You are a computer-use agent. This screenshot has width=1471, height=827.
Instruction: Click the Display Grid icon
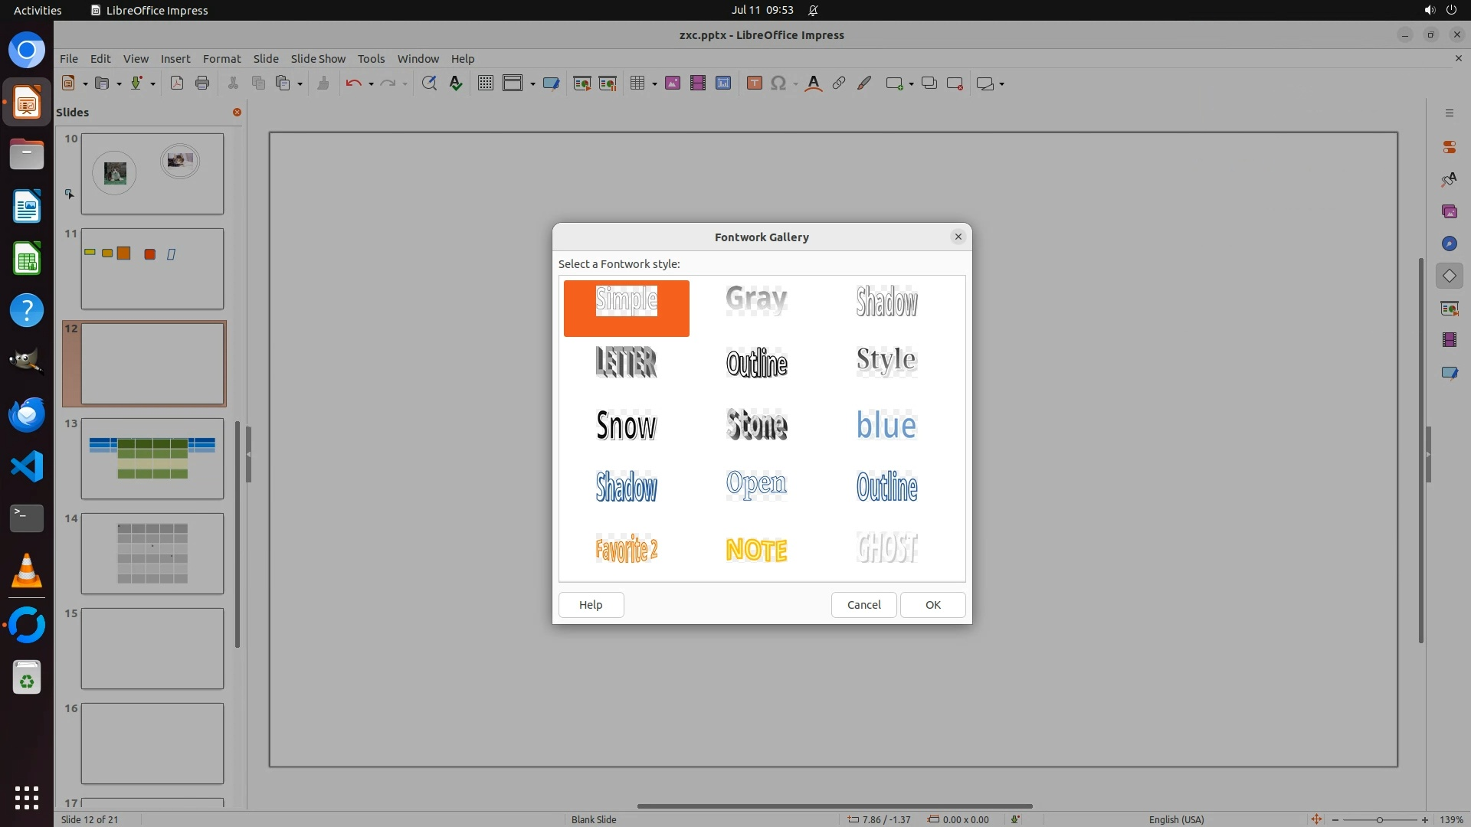tap(485, 83)
